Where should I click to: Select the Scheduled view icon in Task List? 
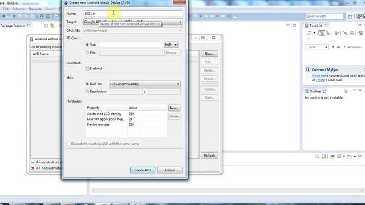328,33
